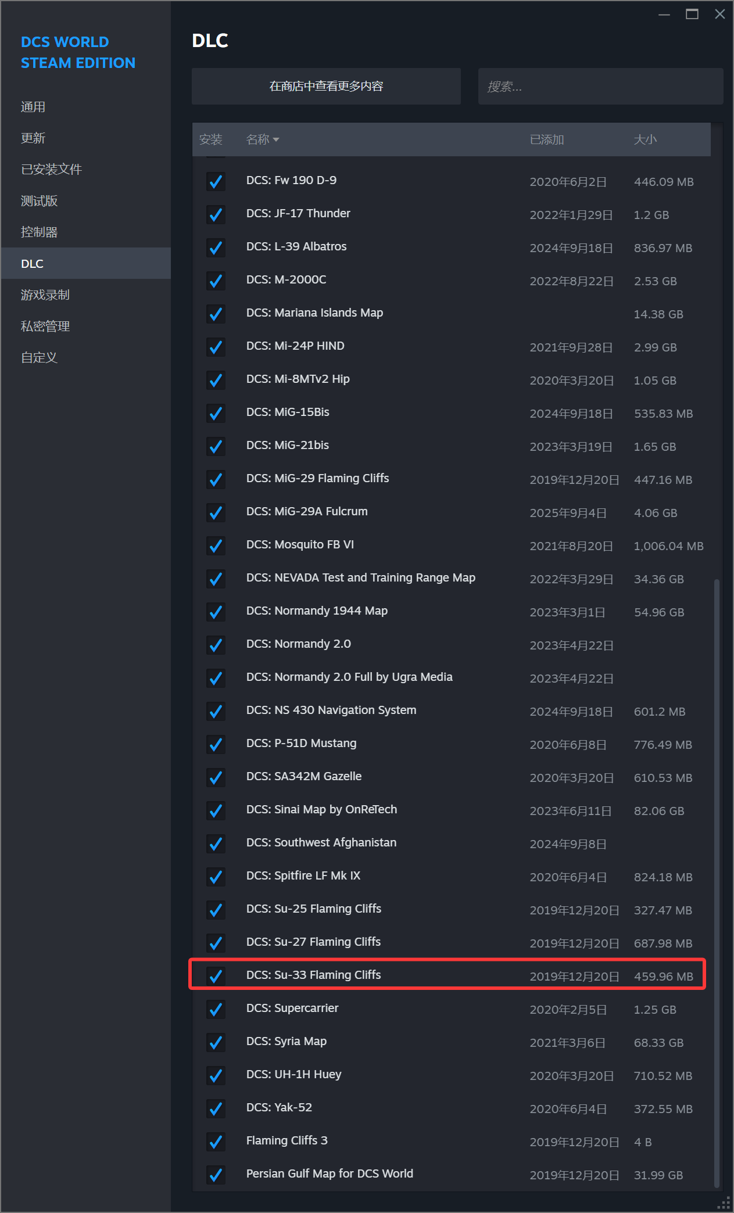734x1213 pixels.
Task: Sort DLC by 已添加 date column
Action: click(x=546, y=139)
